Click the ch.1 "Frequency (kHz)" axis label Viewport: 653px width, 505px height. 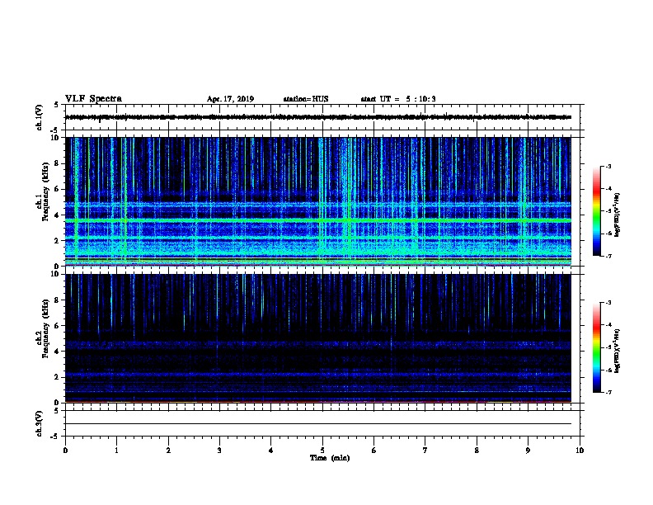(x=45, y=192)
